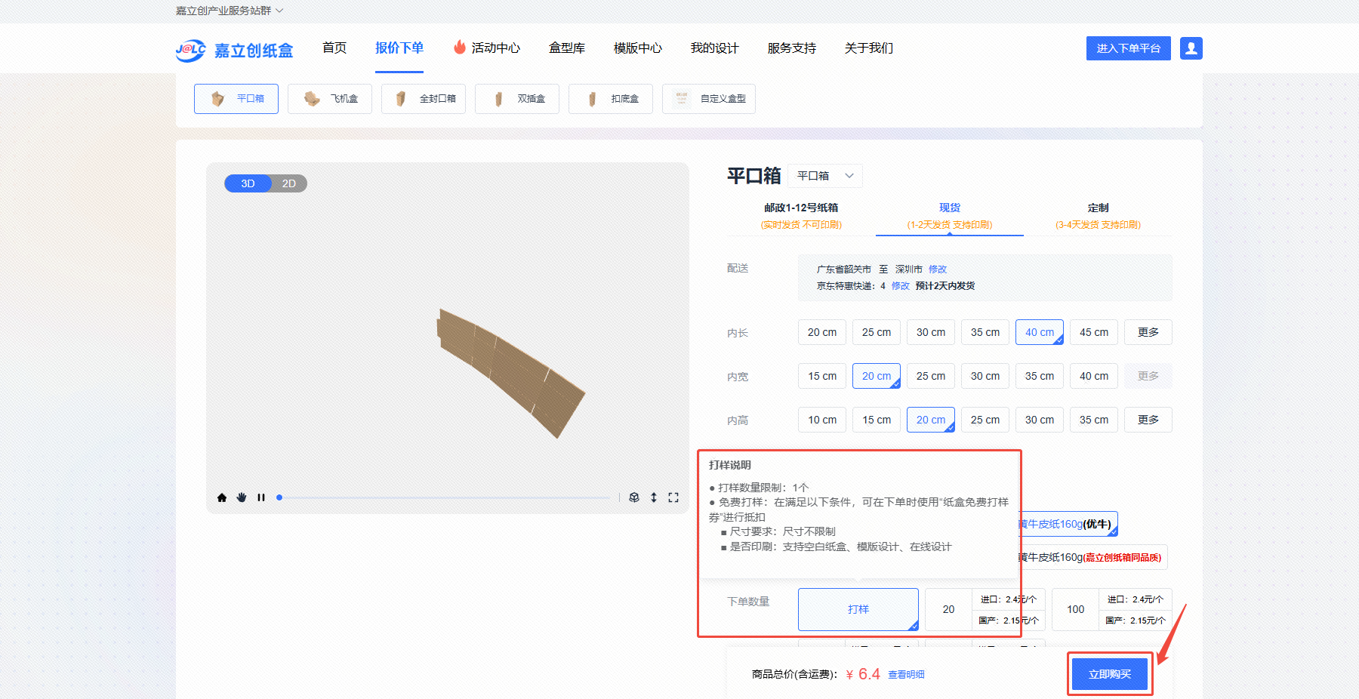Show 更多 options for inner length
The image size is (1359, 699).
tap(1148, 332)
